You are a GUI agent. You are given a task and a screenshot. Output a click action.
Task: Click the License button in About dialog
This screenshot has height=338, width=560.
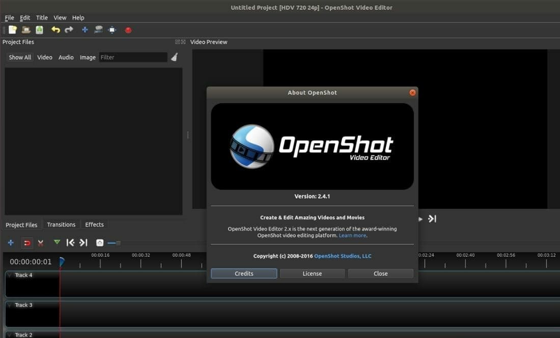312,273
